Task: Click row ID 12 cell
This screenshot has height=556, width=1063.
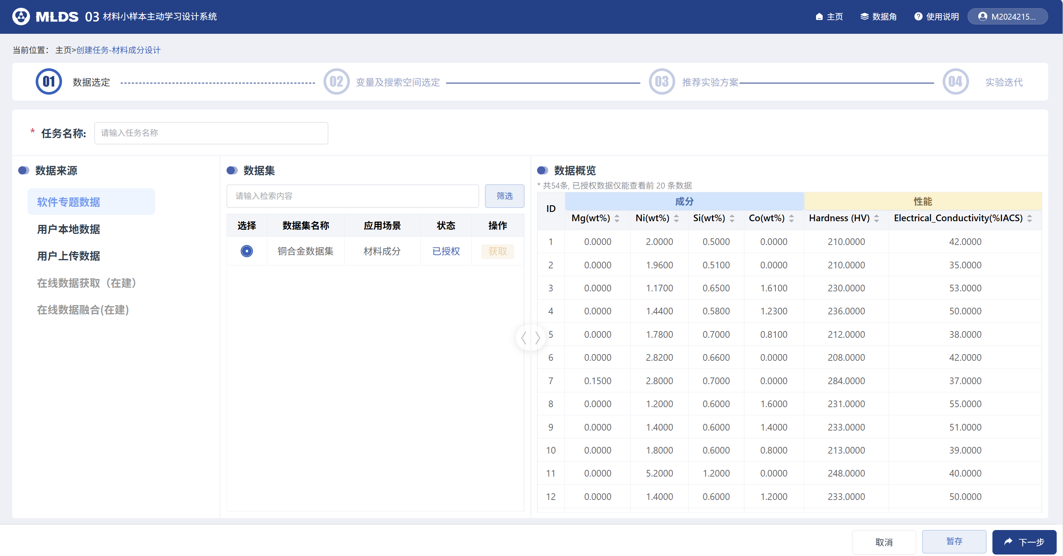Action: tap(551, 497)
